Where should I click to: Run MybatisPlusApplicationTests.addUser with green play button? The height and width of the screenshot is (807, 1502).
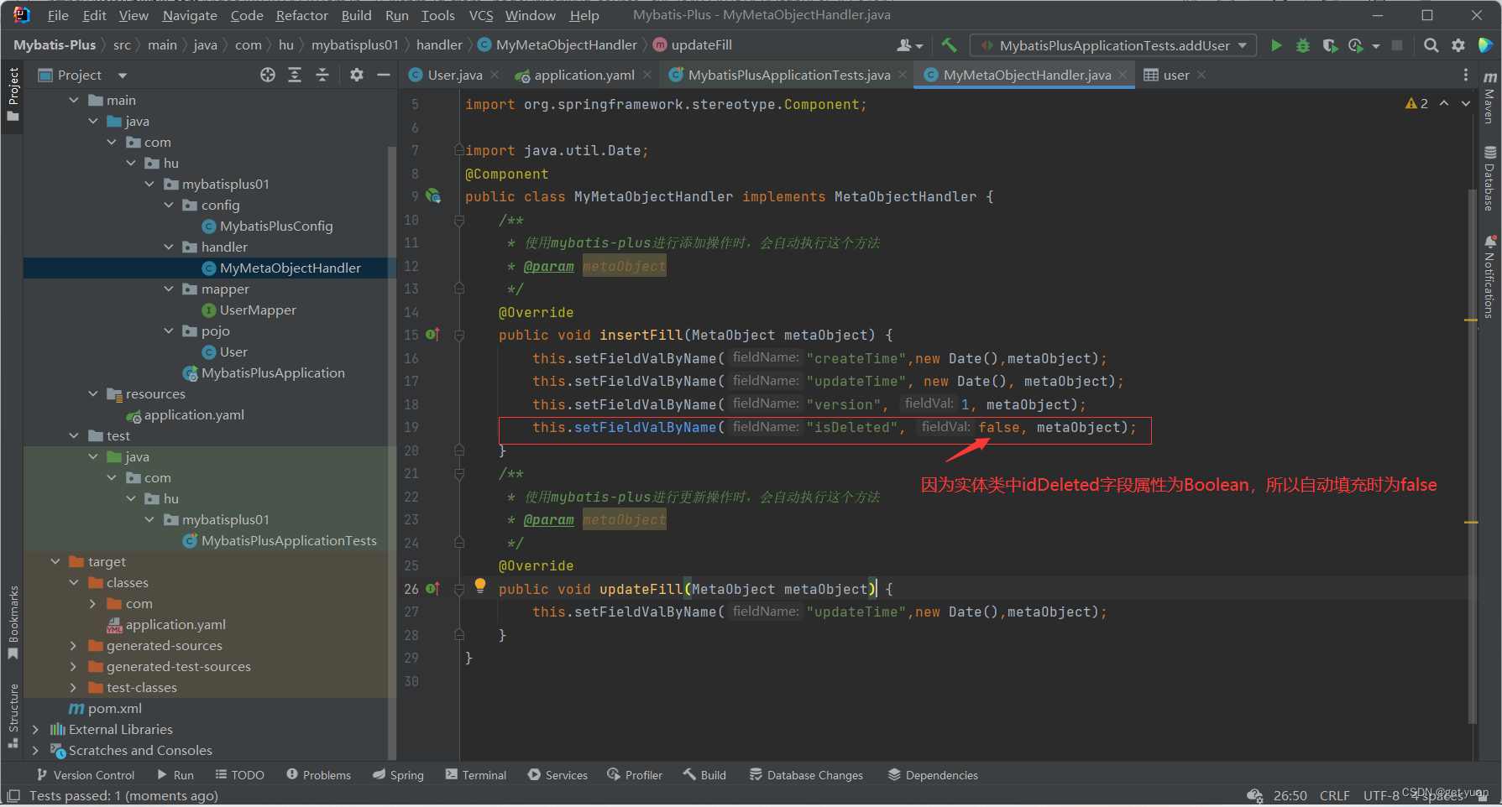tap(1276, 45)
